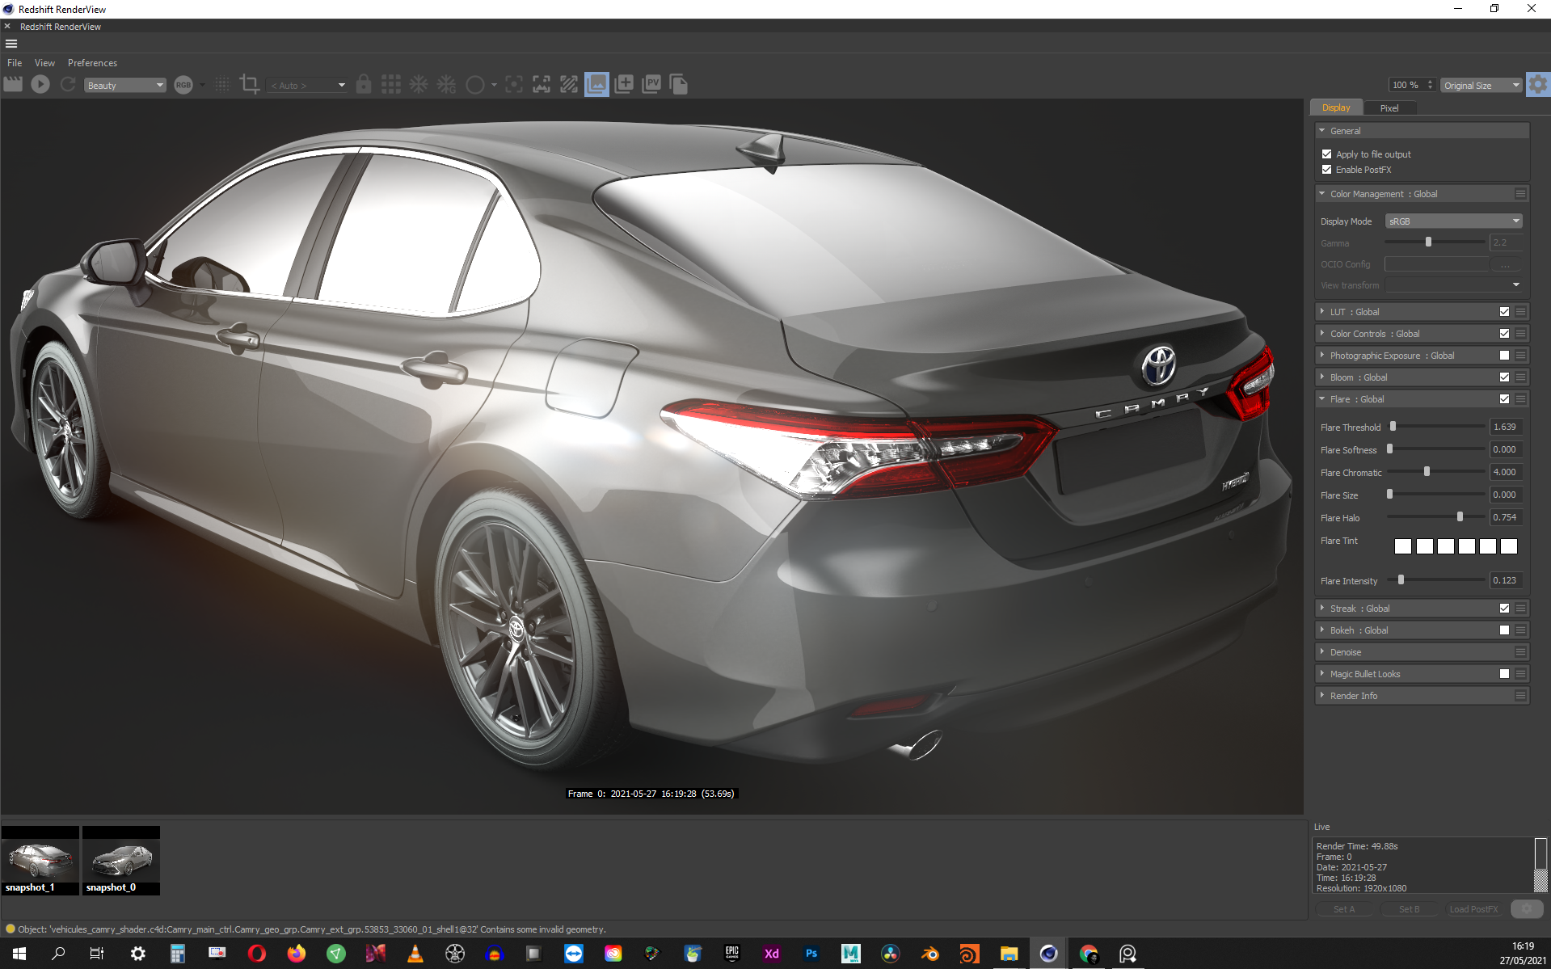The width and height of the screenshot is (1551, 969).
Task: Click the first Flare Tint color swatch
Action: (x=1403, y=546)
